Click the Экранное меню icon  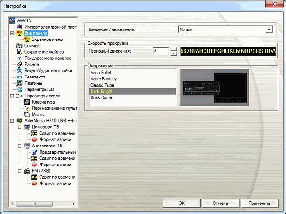coord(27,39)
